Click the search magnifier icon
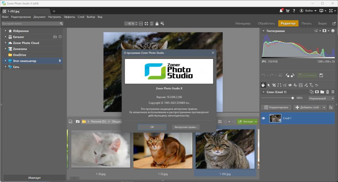 [x=61, y=23]
